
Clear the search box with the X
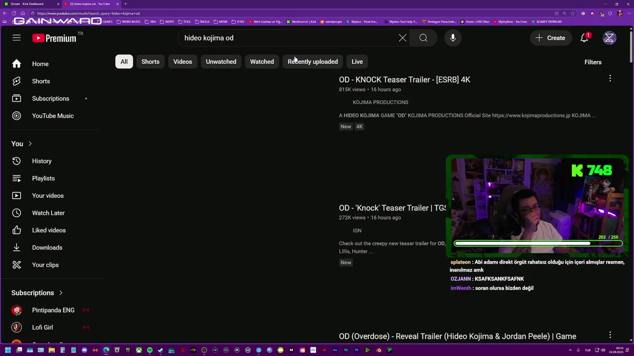[x=403, y=38]
